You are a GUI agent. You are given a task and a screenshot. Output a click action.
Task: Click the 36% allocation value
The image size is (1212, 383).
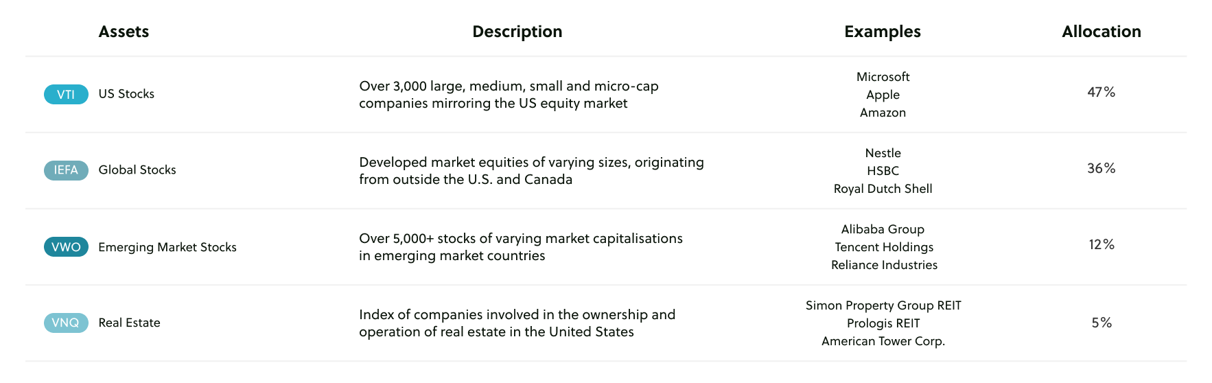[1102, 168]
